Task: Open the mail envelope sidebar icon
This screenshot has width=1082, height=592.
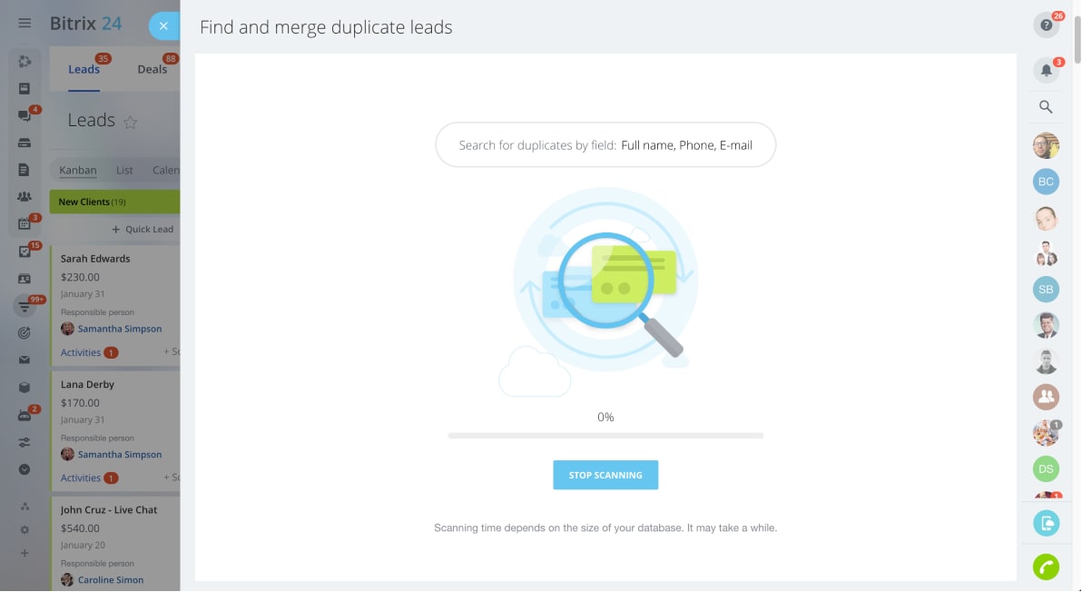Action: tap(25, 360)
